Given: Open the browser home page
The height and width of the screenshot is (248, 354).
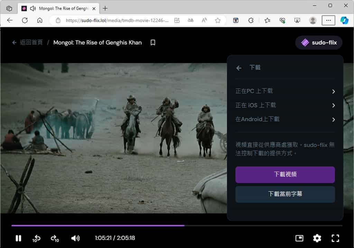Looking at the screenshot, I should 40,20.
